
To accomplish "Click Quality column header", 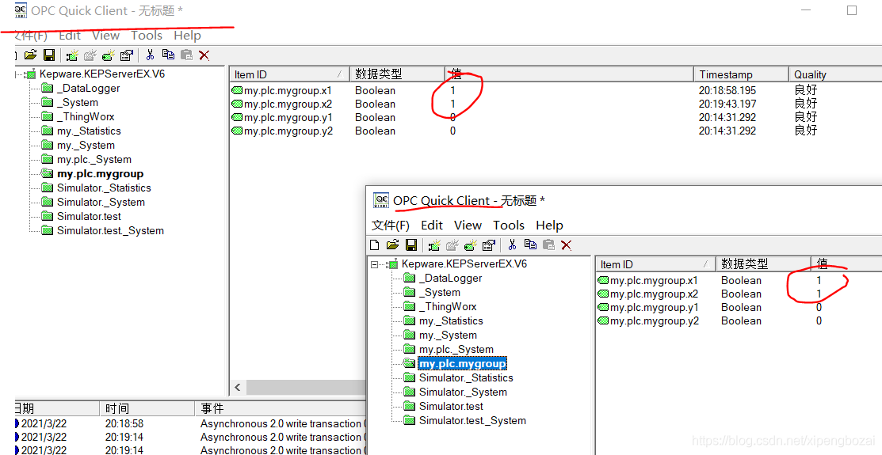I will tap(835, 74).
